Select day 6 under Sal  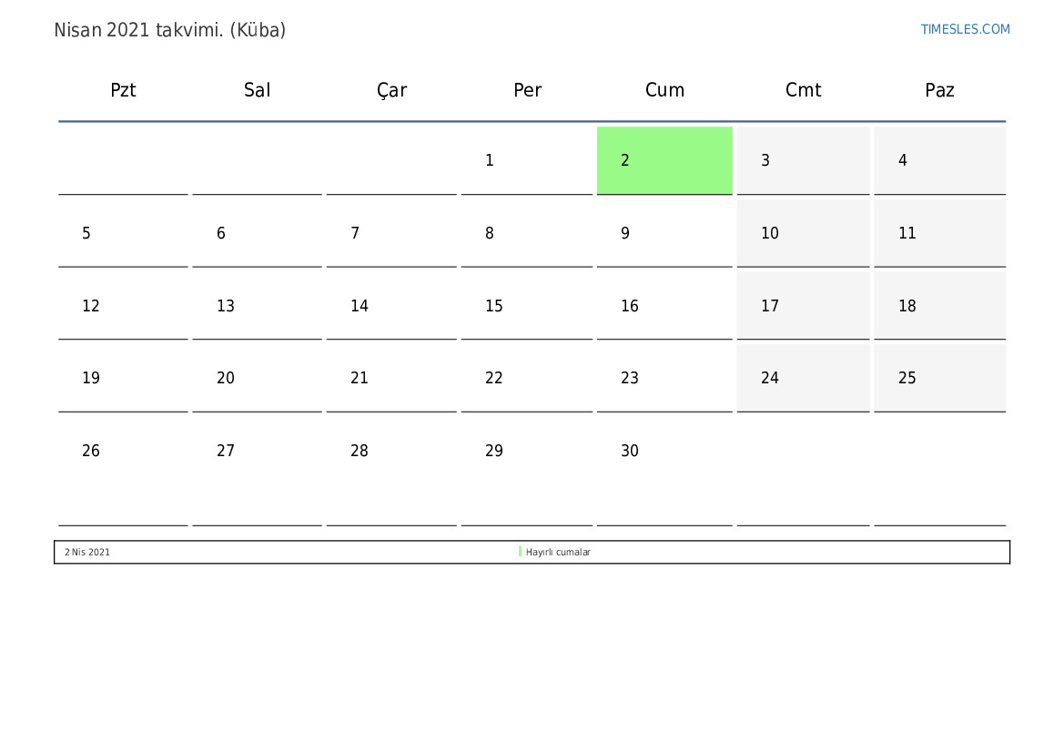pos(257,233)
